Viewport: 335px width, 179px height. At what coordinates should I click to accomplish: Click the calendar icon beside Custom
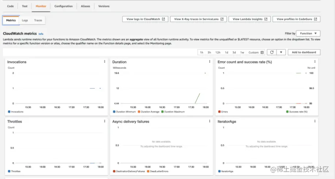[262, 52]
